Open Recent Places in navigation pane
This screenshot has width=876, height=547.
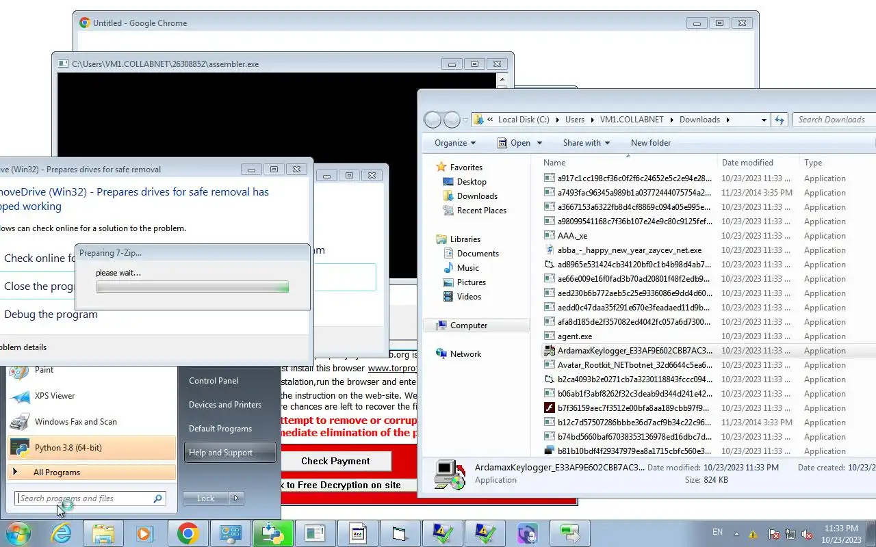(x=482, y=211)
